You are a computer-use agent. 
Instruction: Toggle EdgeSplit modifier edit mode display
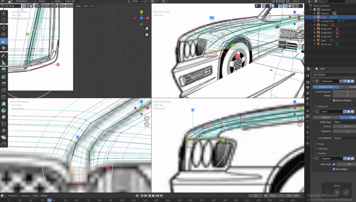[x=345, y=159]
